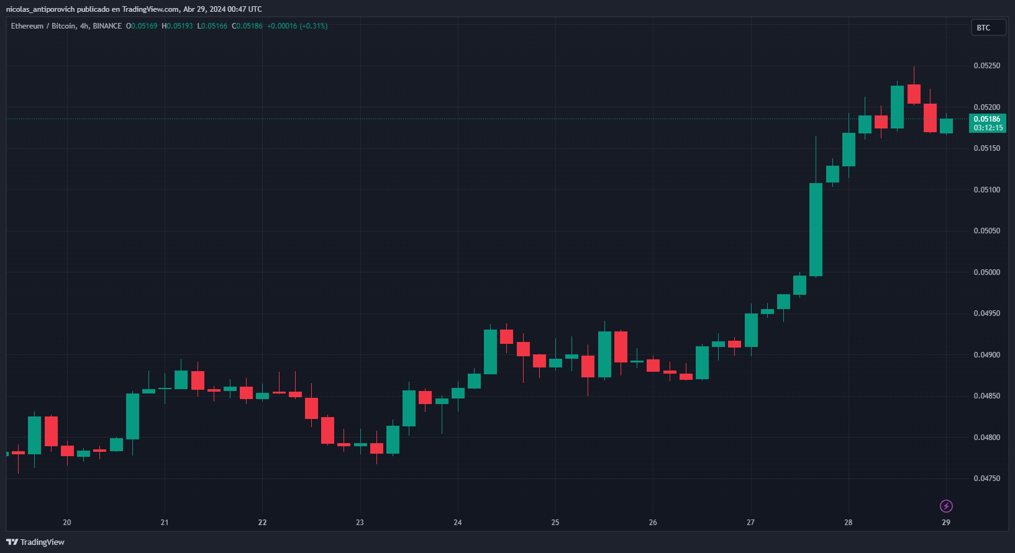The height and width of the screenshot is (553, 1015).
Task: Click the low value L0.05166
Action: [x=212, y=26]
